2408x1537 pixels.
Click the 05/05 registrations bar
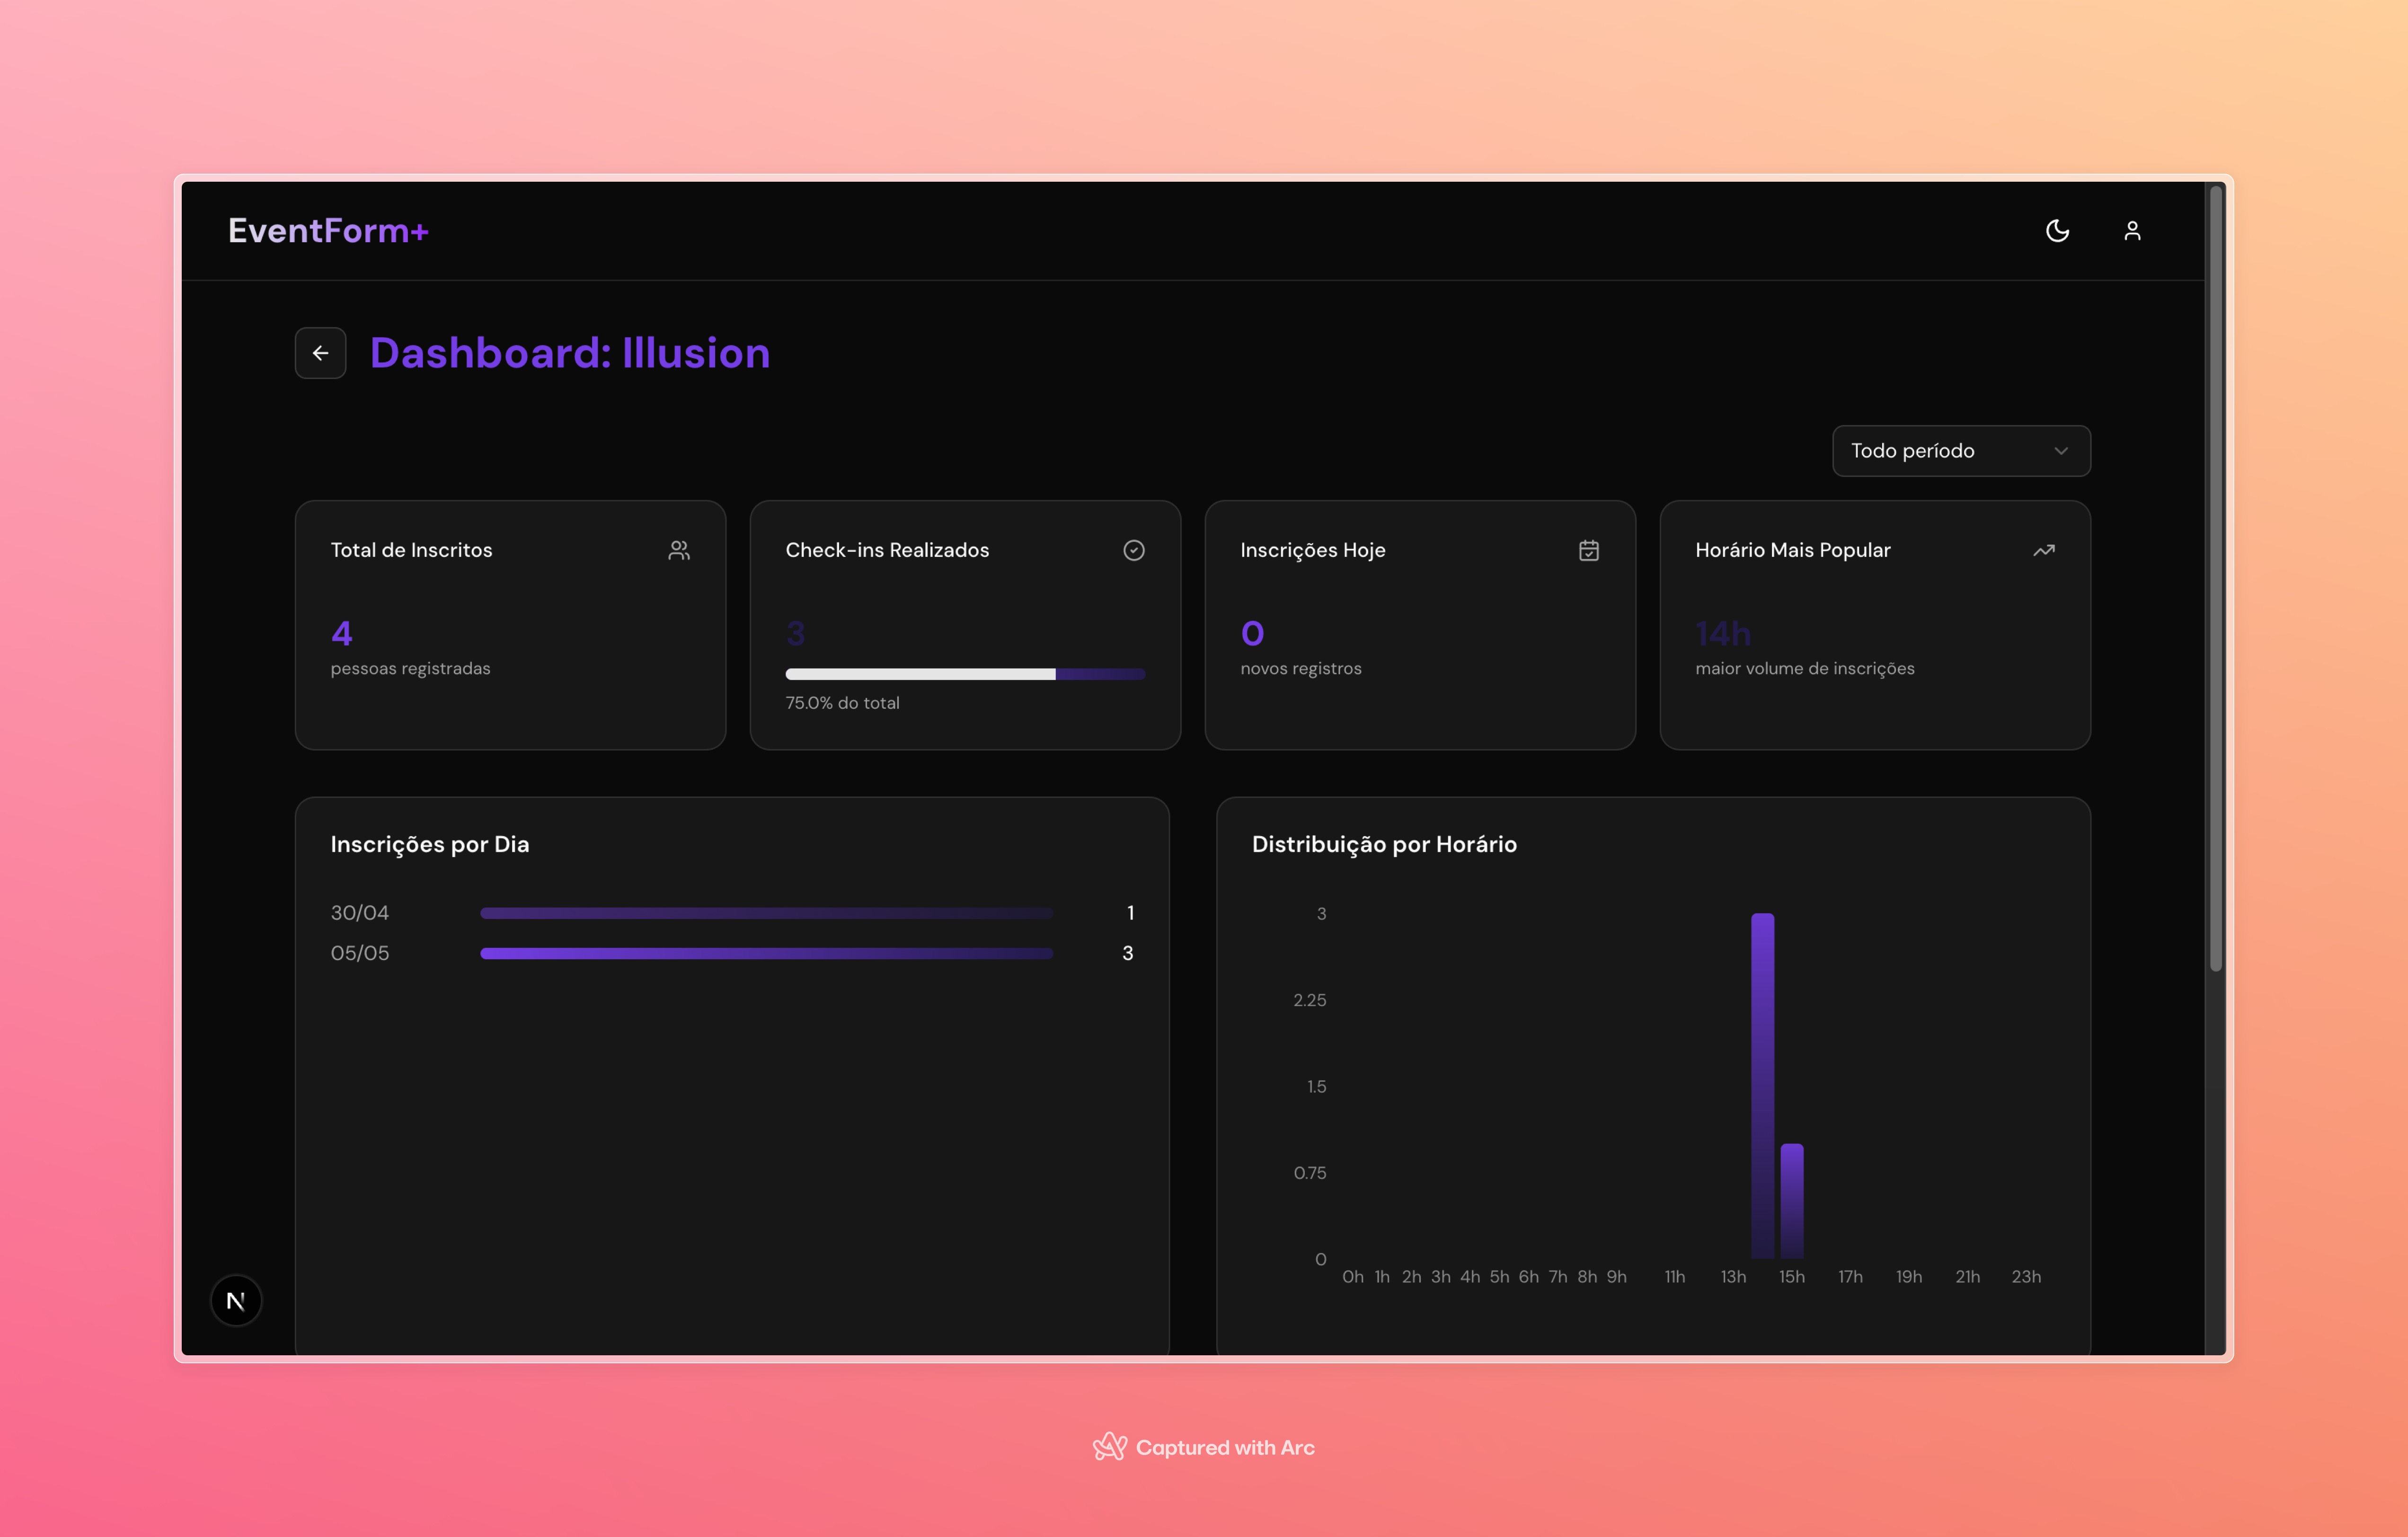[x=766, y=953]
